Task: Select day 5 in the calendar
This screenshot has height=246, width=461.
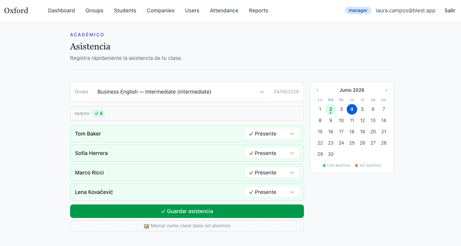Action: [x=362, y=109]
